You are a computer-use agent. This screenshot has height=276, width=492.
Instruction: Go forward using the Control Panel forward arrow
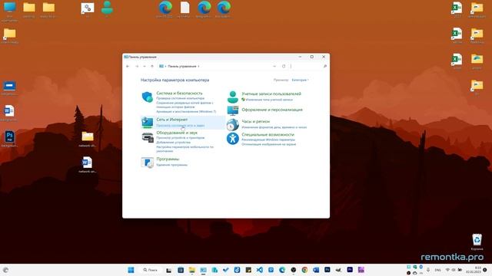point(137,67)
